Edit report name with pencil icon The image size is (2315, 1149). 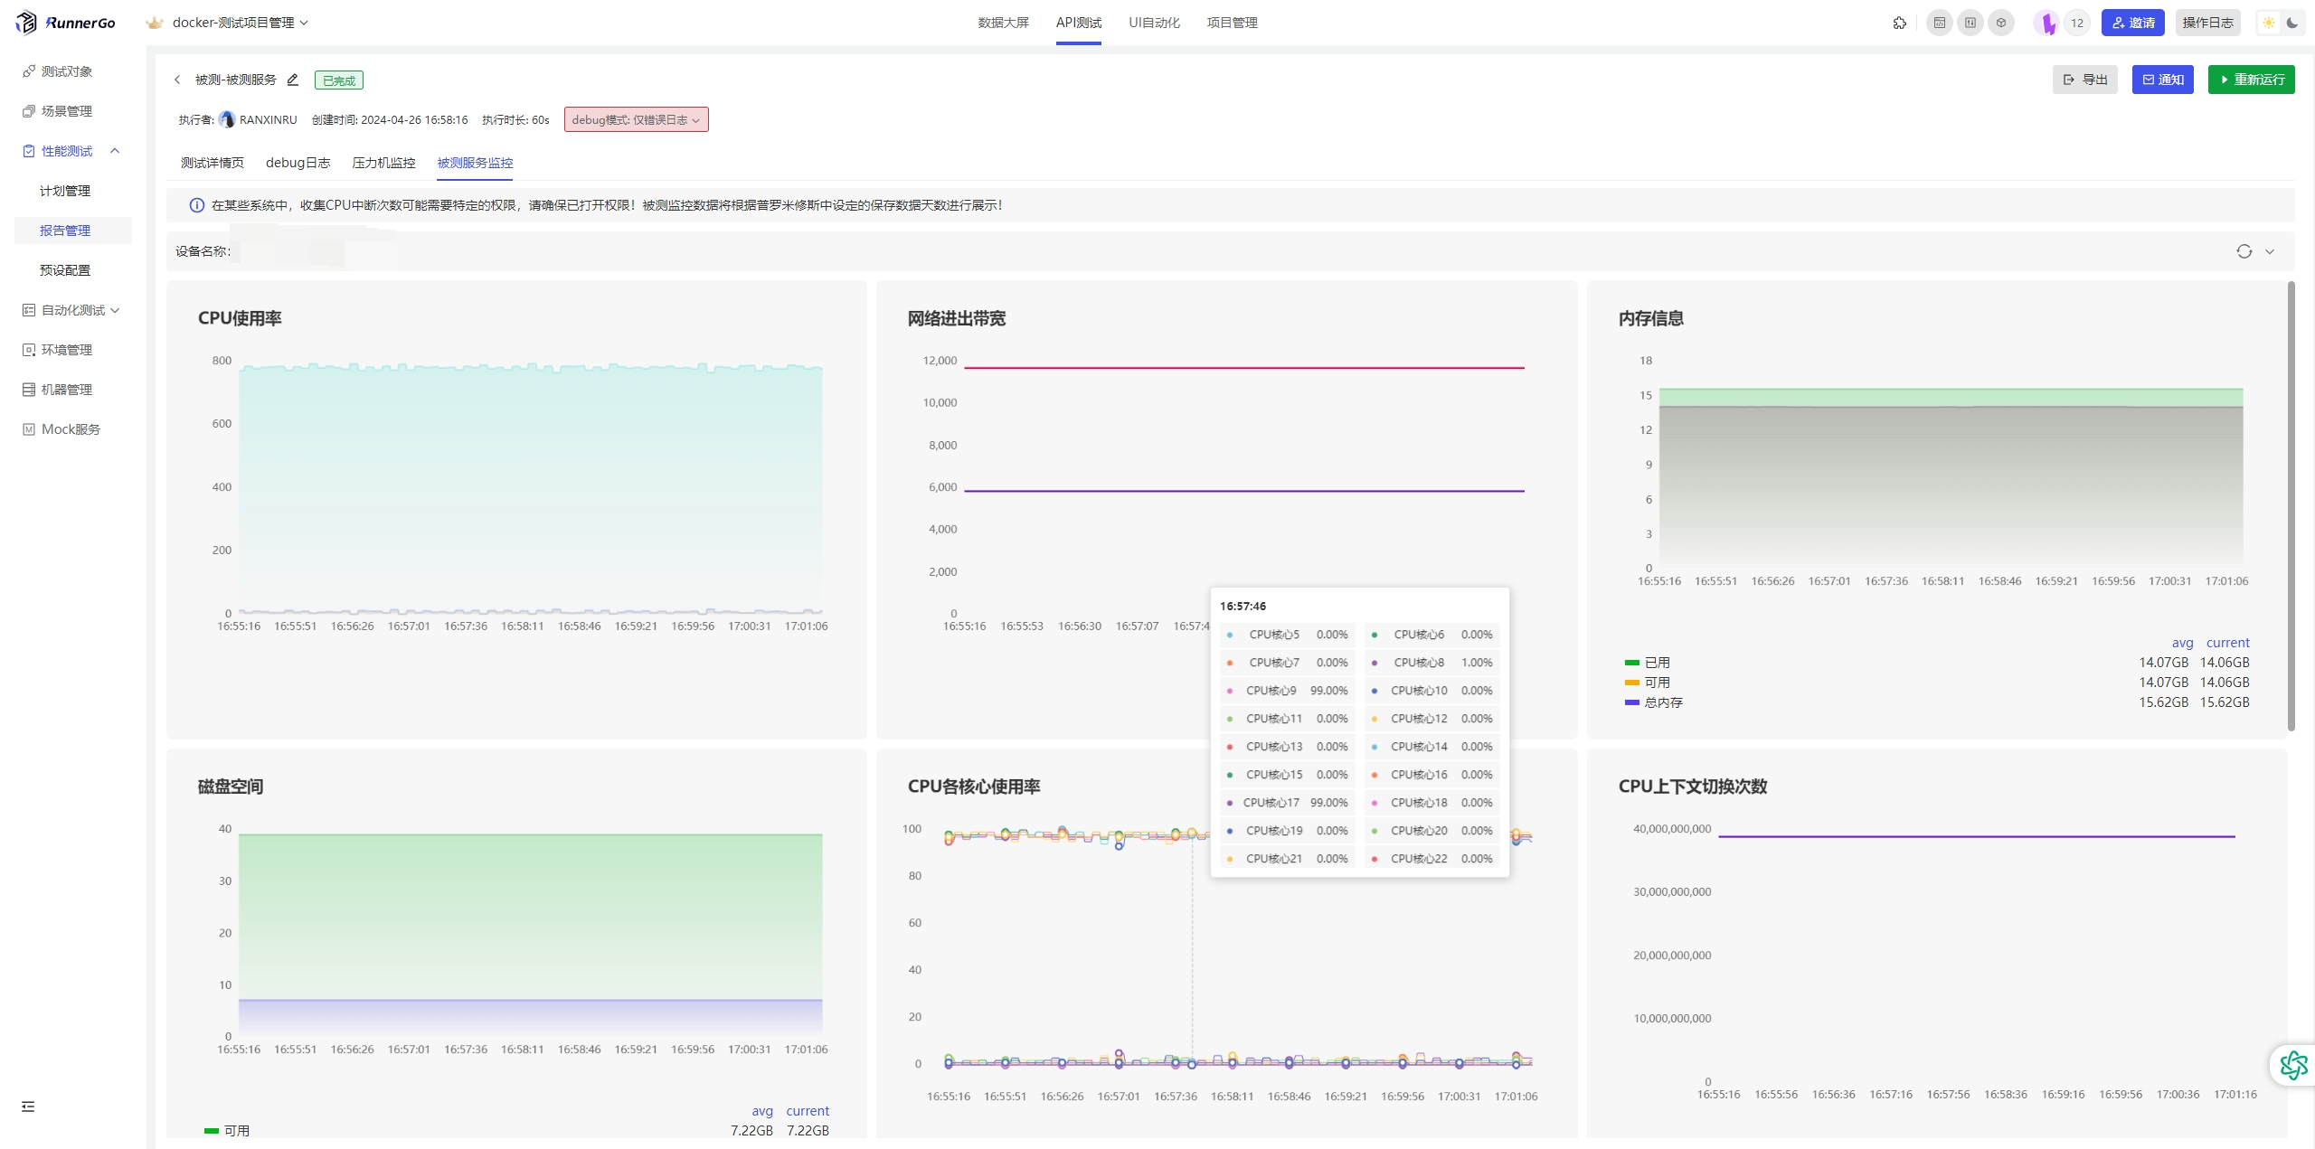tap(292, 80)
